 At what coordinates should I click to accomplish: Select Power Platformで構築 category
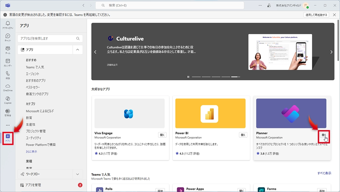(41, 145)
